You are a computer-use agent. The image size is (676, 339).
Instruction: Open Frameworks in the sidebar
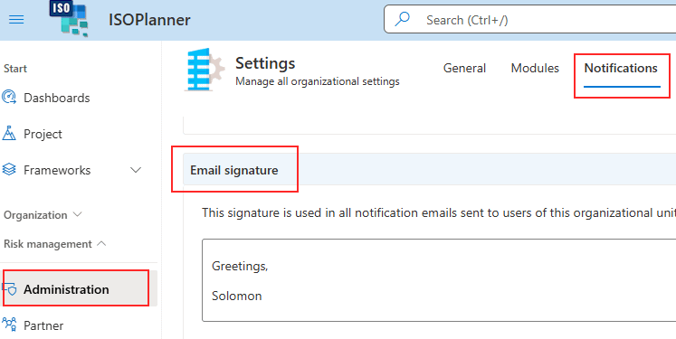[57, 170]
